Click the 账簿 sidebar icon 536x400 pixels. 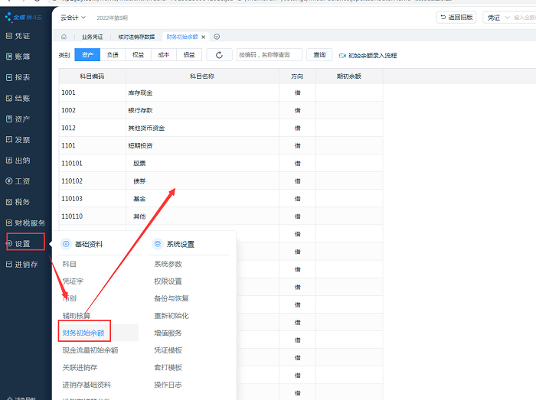8,57
